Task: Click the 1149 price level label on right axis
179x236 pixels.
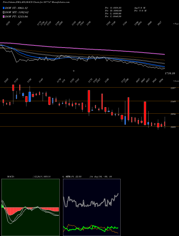Action: click(x=173, y=102)
